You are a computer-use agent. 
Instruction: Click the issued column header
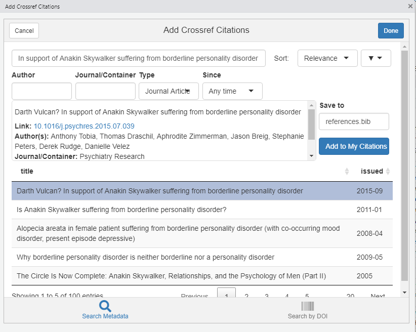click(371, 171)
